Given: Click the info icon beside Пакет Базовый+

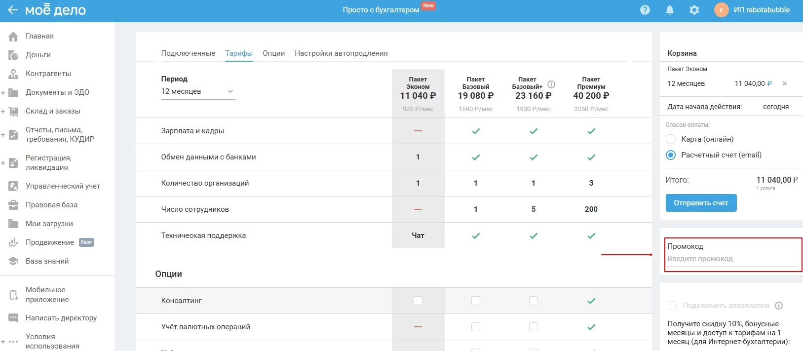Looking at the screenshot, I should [x=551, y=84].
